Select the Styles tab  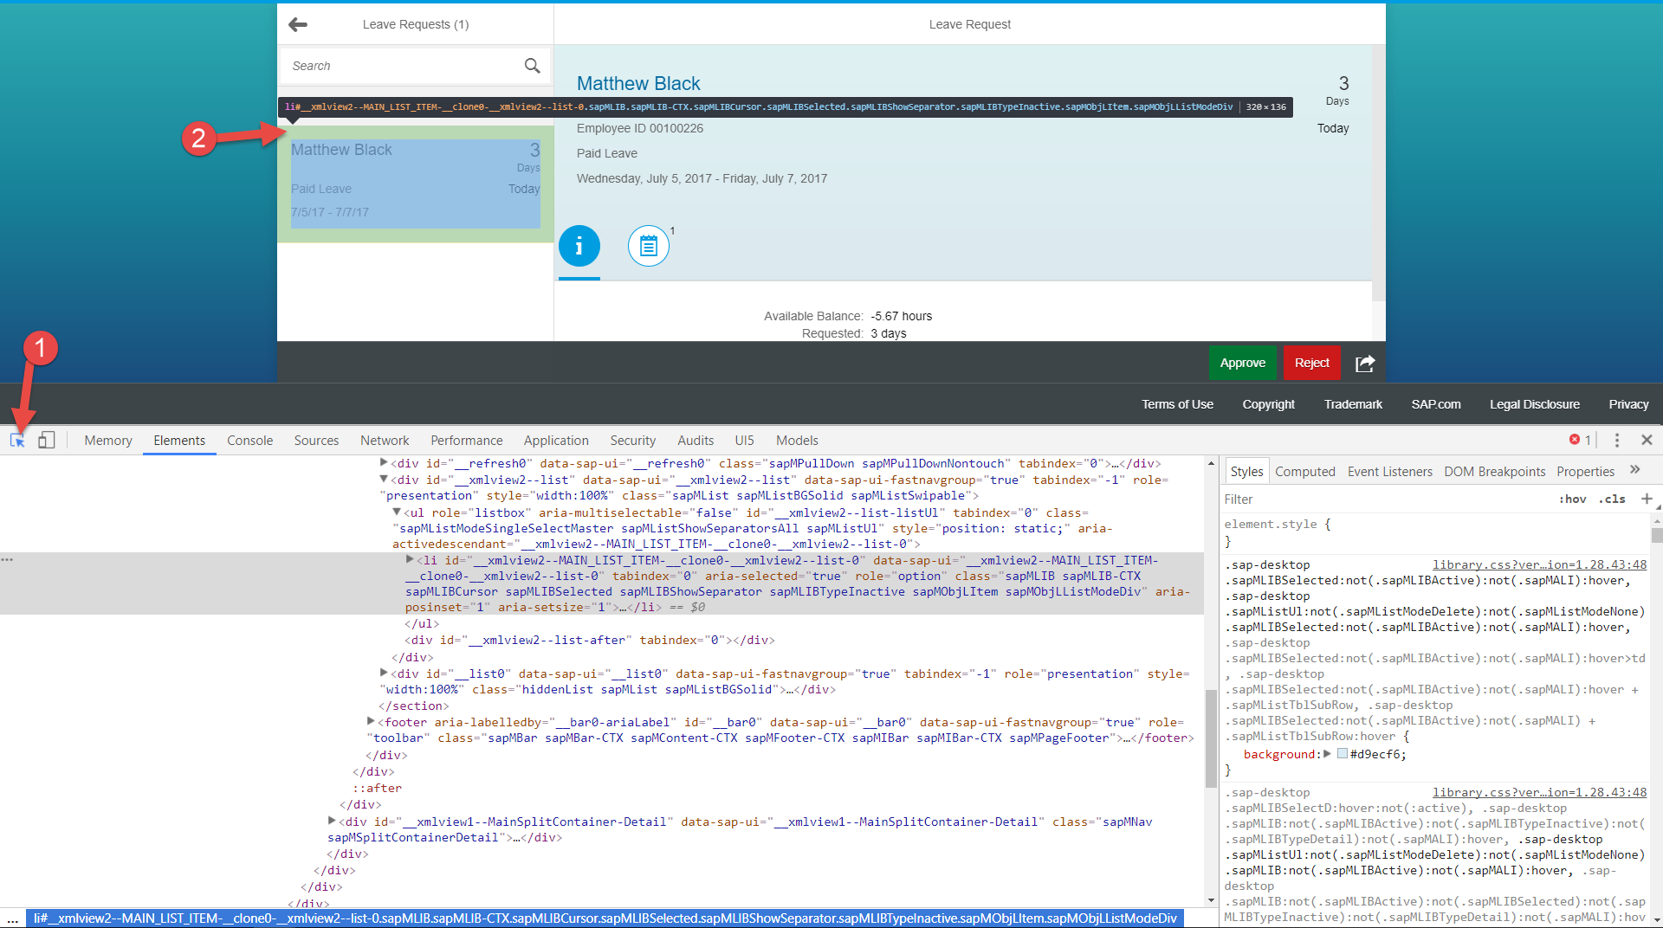click(x=1246, y=471)
